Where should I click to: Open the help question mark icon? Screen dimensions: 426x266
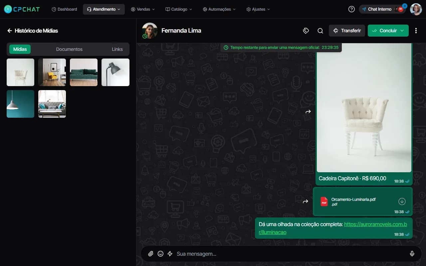351,9
